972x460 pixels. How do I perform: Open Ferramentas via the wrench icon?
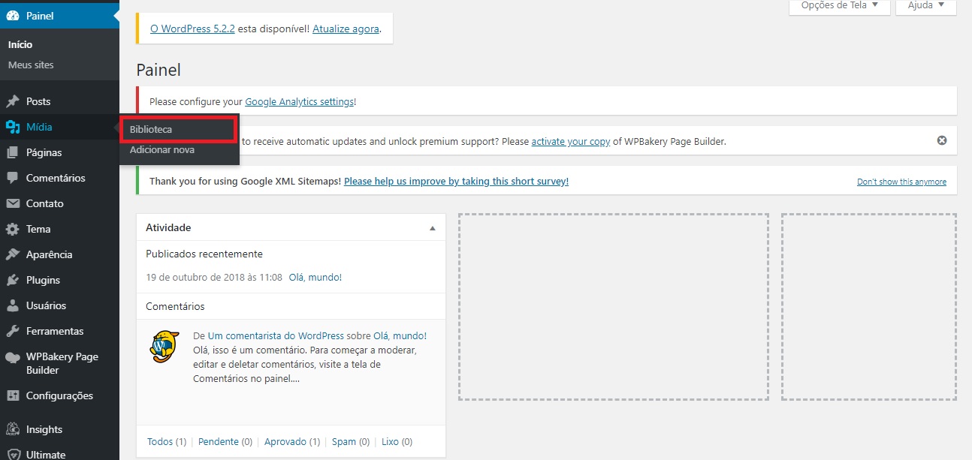(x=14, y=330)
